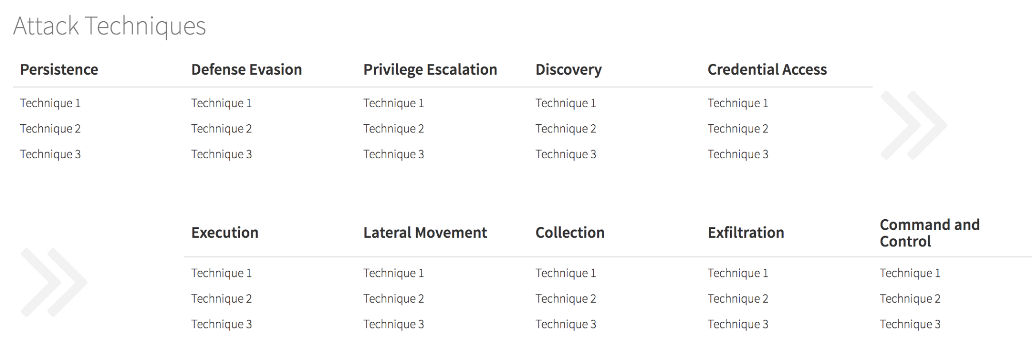Open the Command and Control heading
This screenshot has width=1032, height=364.
929,233
